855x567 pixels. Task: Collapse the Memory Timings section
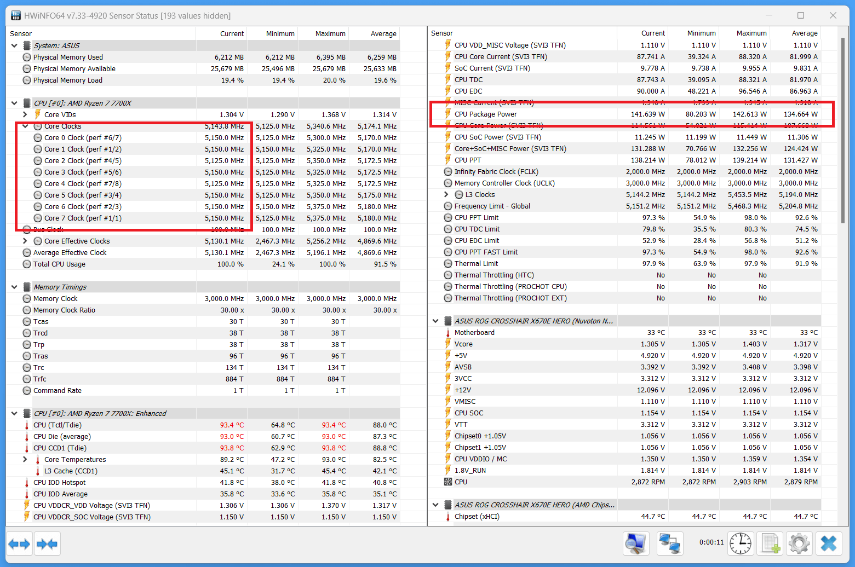point(14,287)
